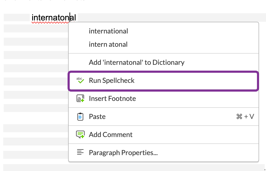266x171 pixels.
Task: Choose Paste in the context menu
Action: [x=164, y=117]
